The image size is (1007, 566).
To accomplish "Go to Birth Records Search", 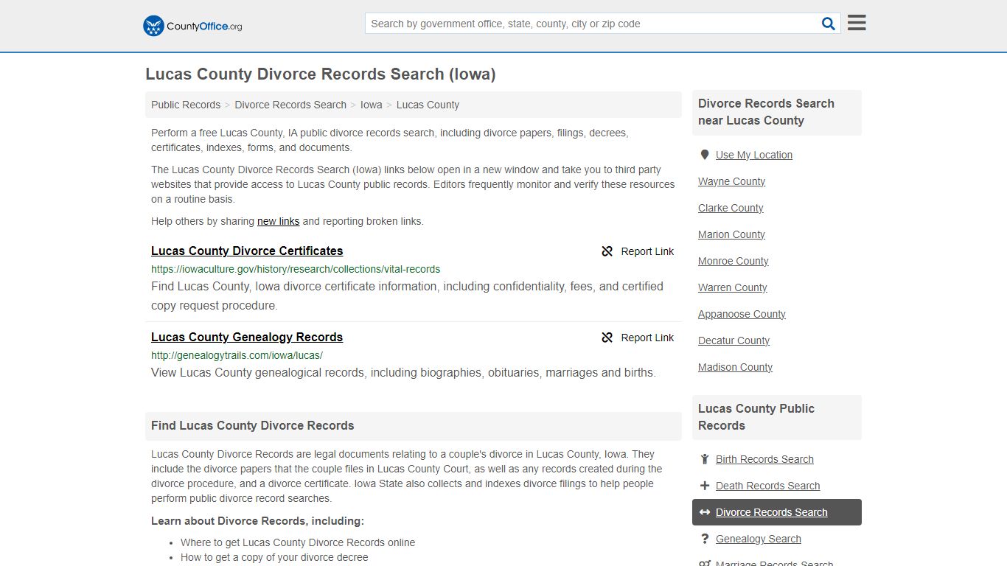I will click(x=764, y=459).
